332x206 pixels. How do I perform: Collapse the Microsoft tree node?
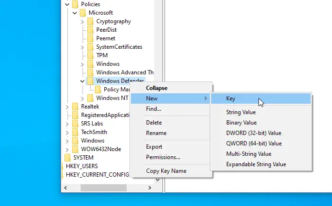pyautogui.click(x=74, y=13)
